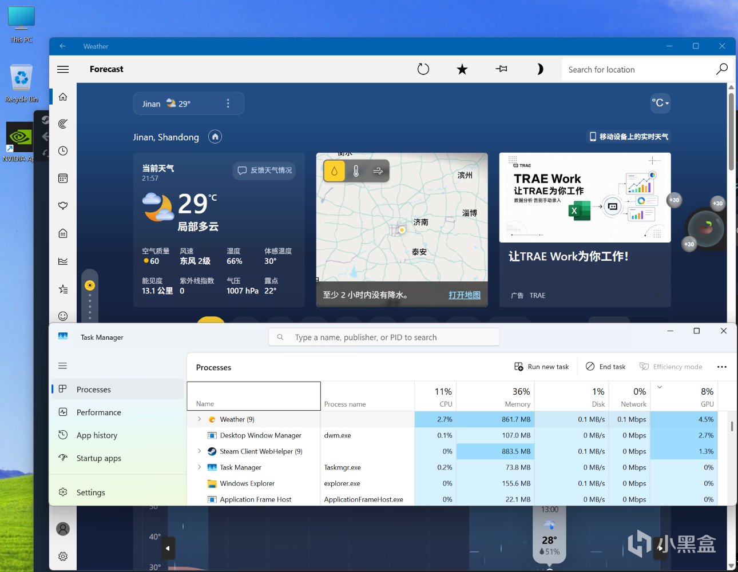The width and height of the screenshot is (738, 572).
Task: Open Task Manager's navigation hamburger menu
Action: pos(63,366)
